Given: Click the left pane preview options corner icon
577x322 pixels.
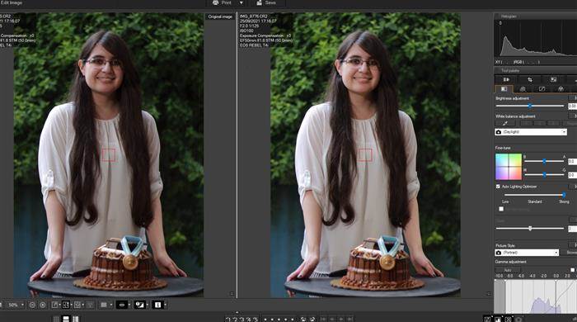Looking at the screenshot, I should pos(232,294).
